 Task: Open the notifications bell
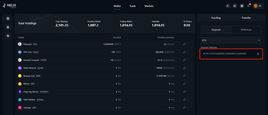pyautogui.click(x=248, y=6)
